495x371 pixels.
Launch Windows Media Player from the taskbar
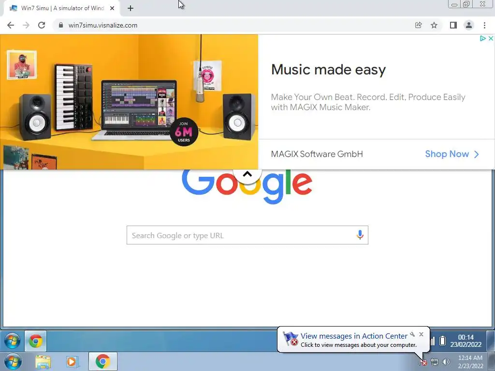pyautogui.click(x=72, y=361)
